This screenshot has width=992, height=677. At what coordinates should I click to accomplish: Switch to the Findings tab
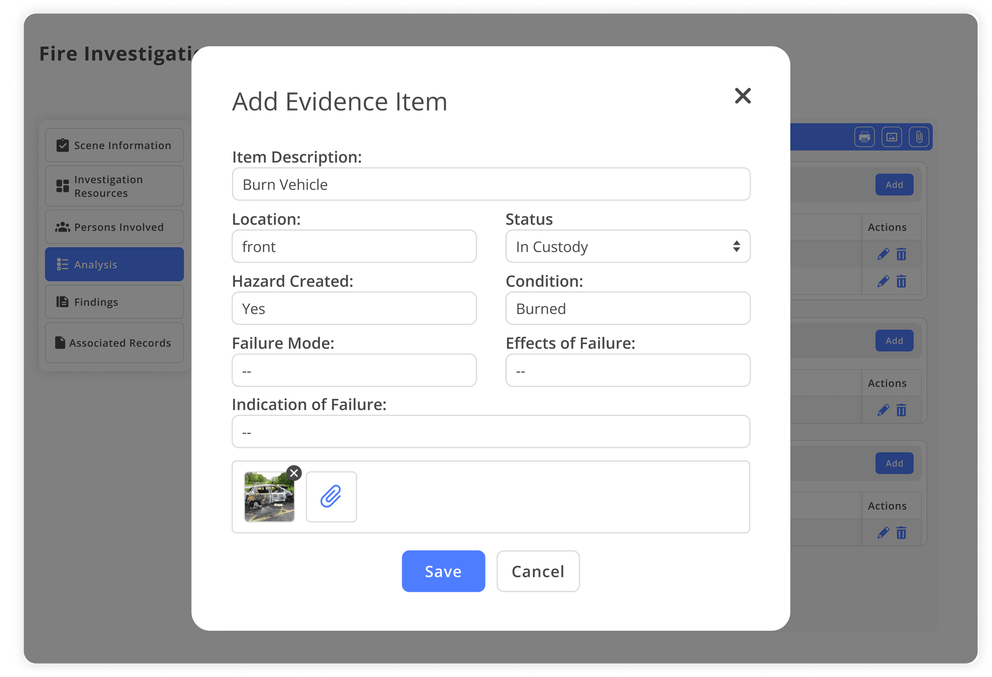[x=96, y=302]
